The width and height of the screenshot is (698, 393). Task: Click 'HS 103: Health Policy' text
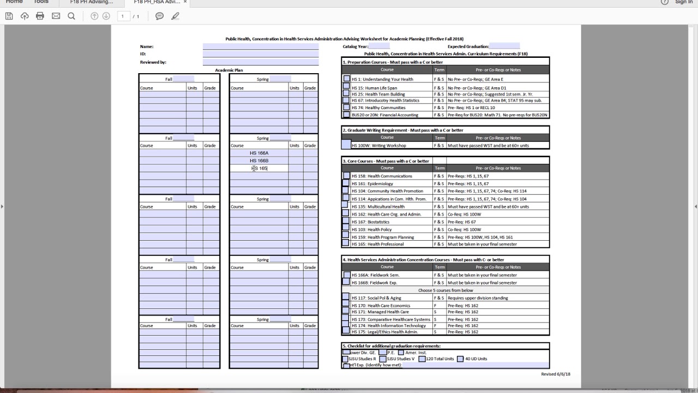click(x=372, y=230)
